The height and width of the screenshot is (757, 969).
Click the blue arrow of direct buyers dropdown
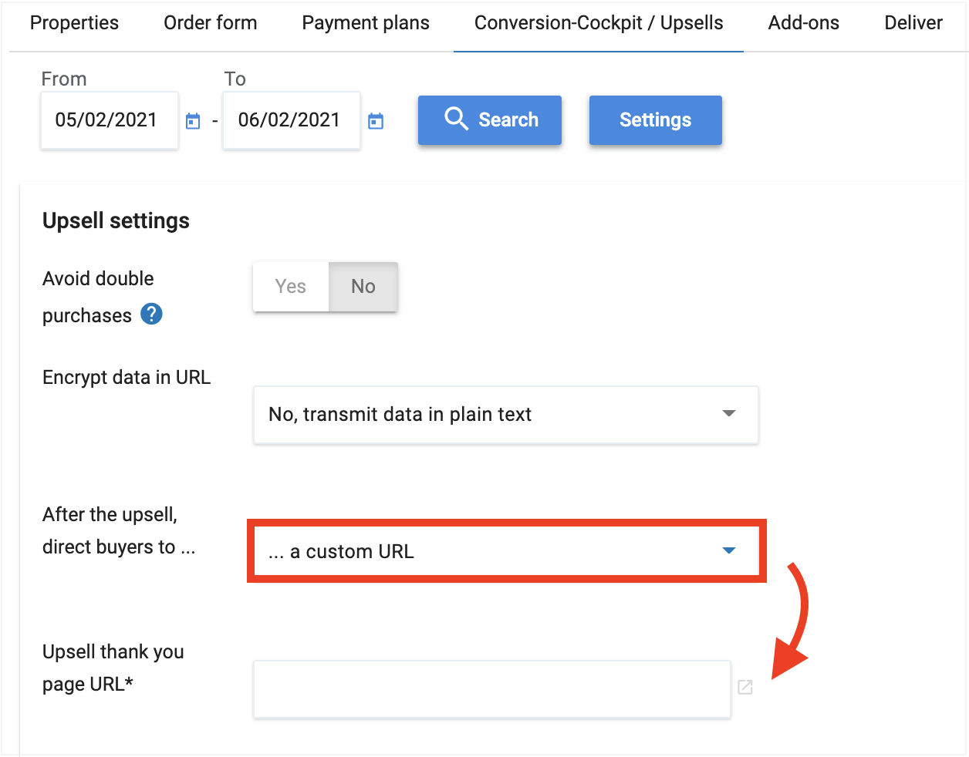(728, 550)
